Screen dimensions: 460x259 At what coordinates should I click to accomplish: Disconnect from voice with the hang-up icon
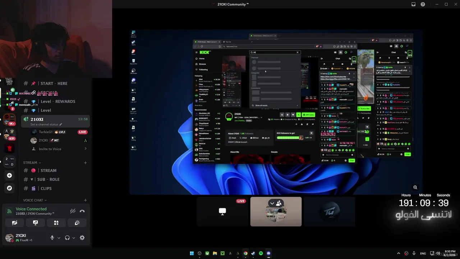(82, 211)
